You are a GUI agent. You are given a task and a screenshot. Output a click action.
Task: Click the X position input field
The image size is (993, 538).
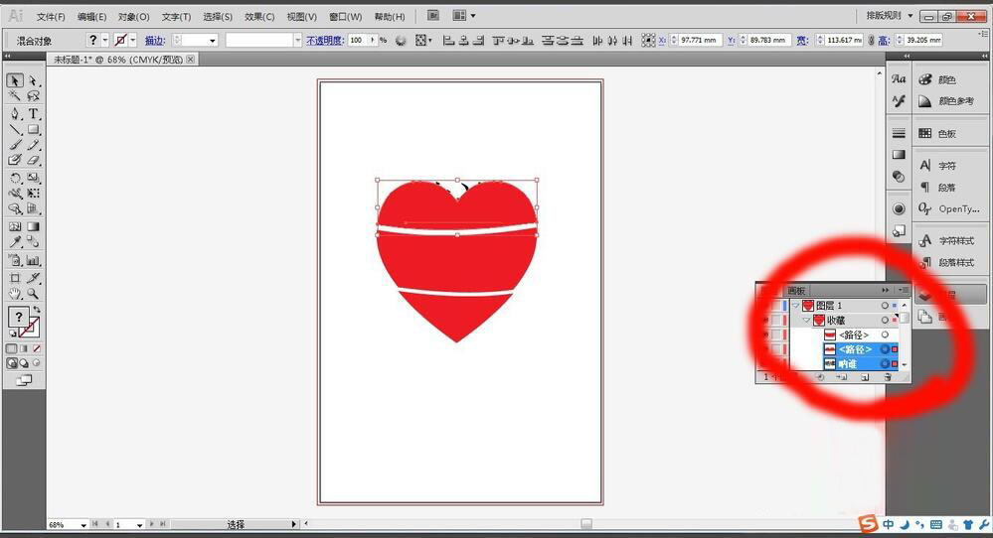(699, 40)
